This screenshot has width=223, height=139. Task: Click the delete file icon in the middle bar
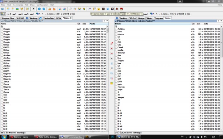coord(111,43)
